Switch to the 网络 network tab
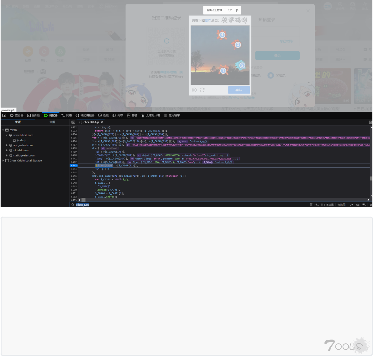This screenshot has width=373, height=356. (x=66, y=115)
